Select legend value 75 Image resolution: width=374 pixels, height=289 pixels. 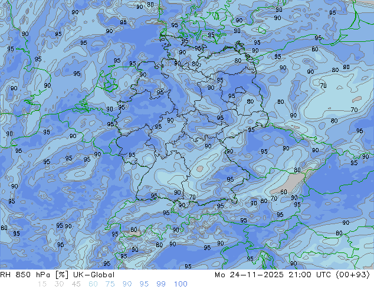coord(110,284)
